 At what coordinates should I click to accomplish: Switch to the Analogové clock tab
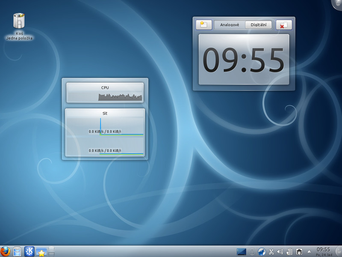[230, 25]
